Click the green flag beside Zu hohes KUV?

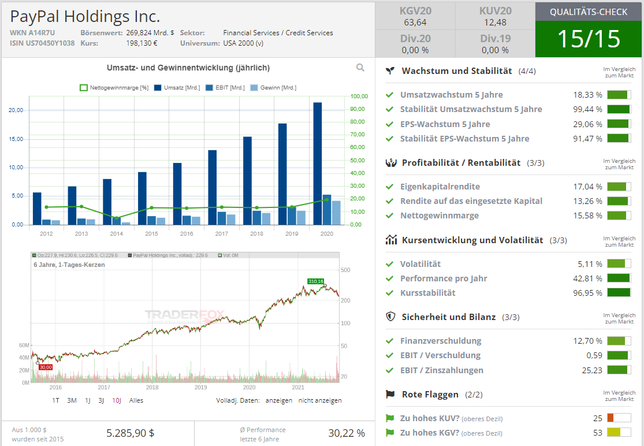[390, 418]
